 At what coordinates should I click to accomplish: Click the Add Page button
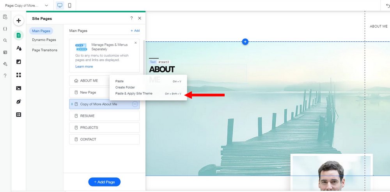105,182
